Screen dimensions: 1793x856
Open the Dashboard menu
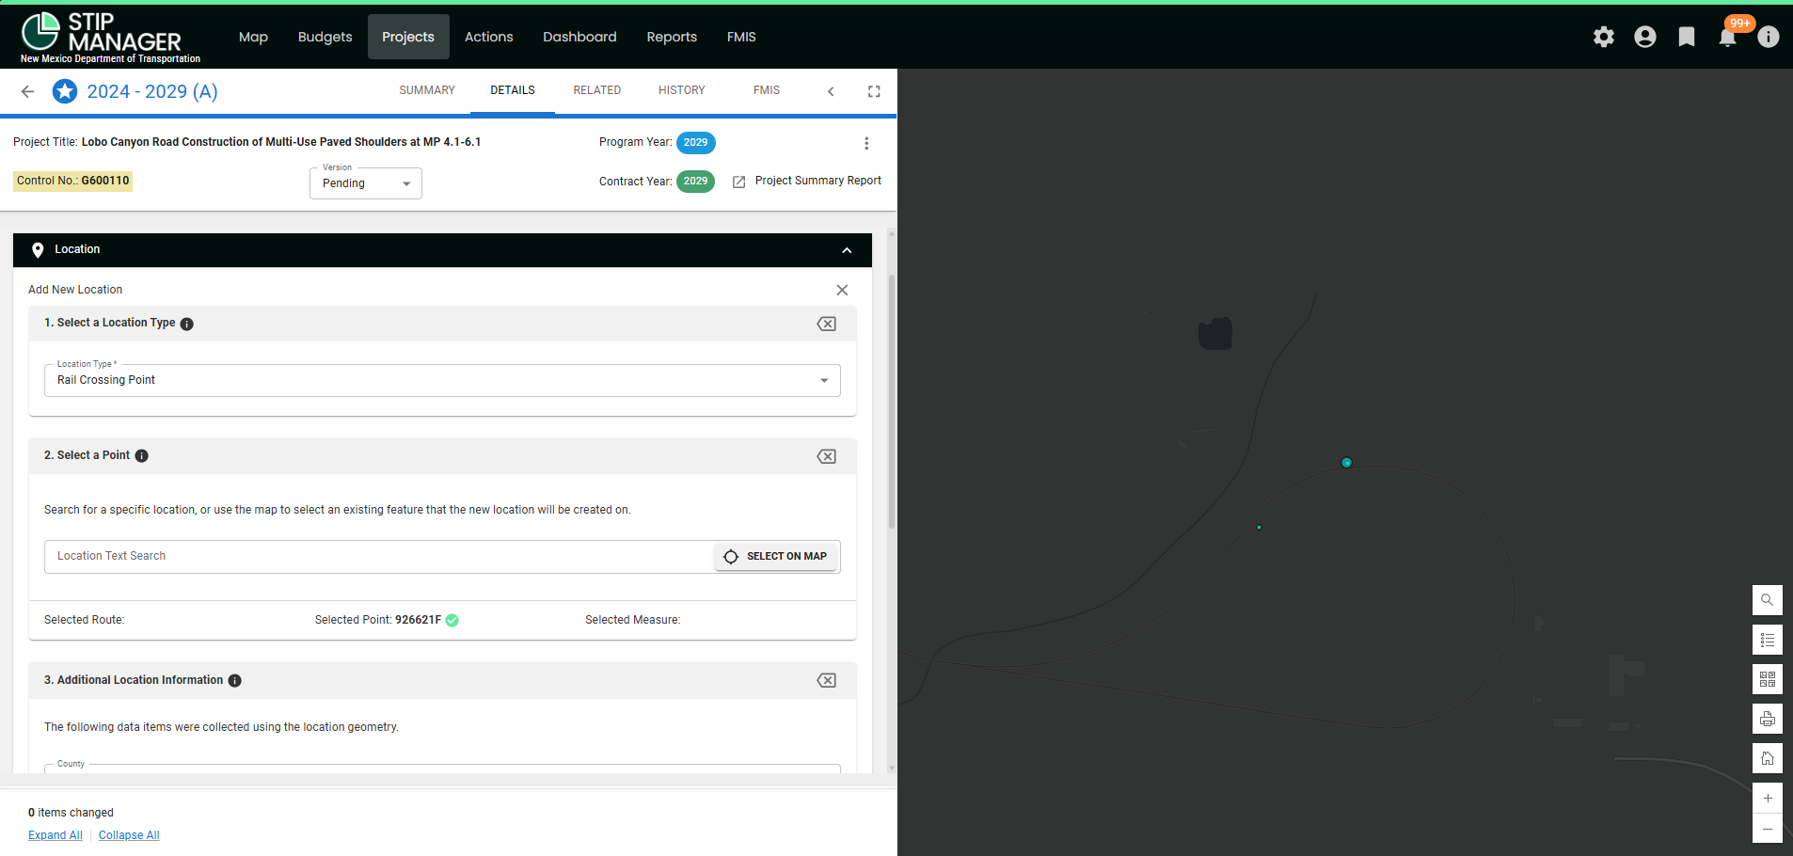[x=579, y=37]
